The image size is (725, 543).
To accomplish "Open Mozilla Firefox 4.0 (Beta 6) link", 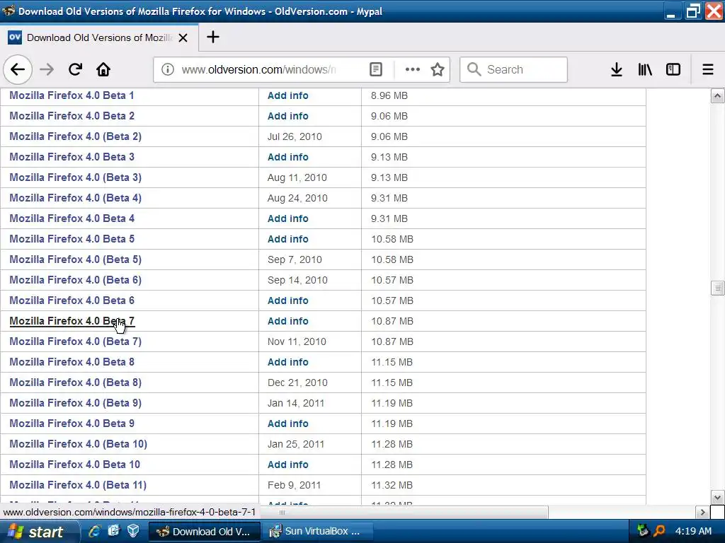I will [75, 280].
